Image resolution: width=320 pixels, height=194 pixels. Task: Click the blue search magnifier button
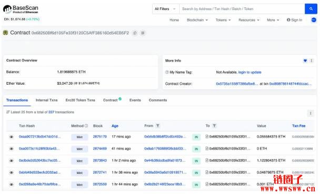point(311,9)
